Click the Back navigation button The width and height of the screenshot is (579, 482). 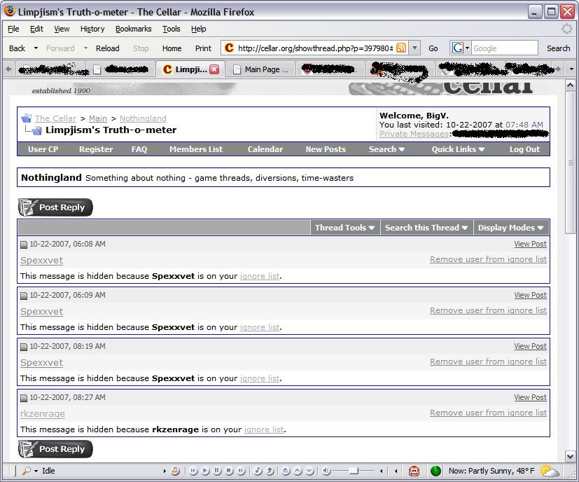pyautogui.click(x=17, y=48)
